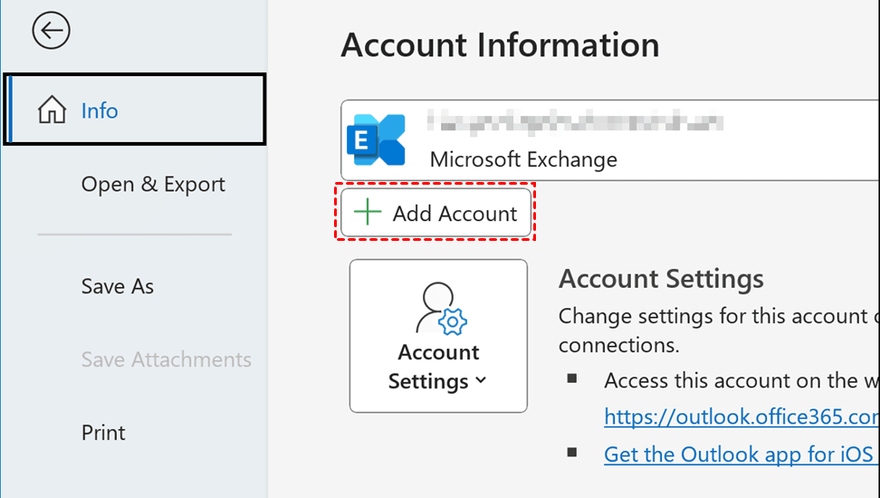Choose Save As in the sidebar
Viewport: 880px width, 498px height.
(x=118, y=286)
